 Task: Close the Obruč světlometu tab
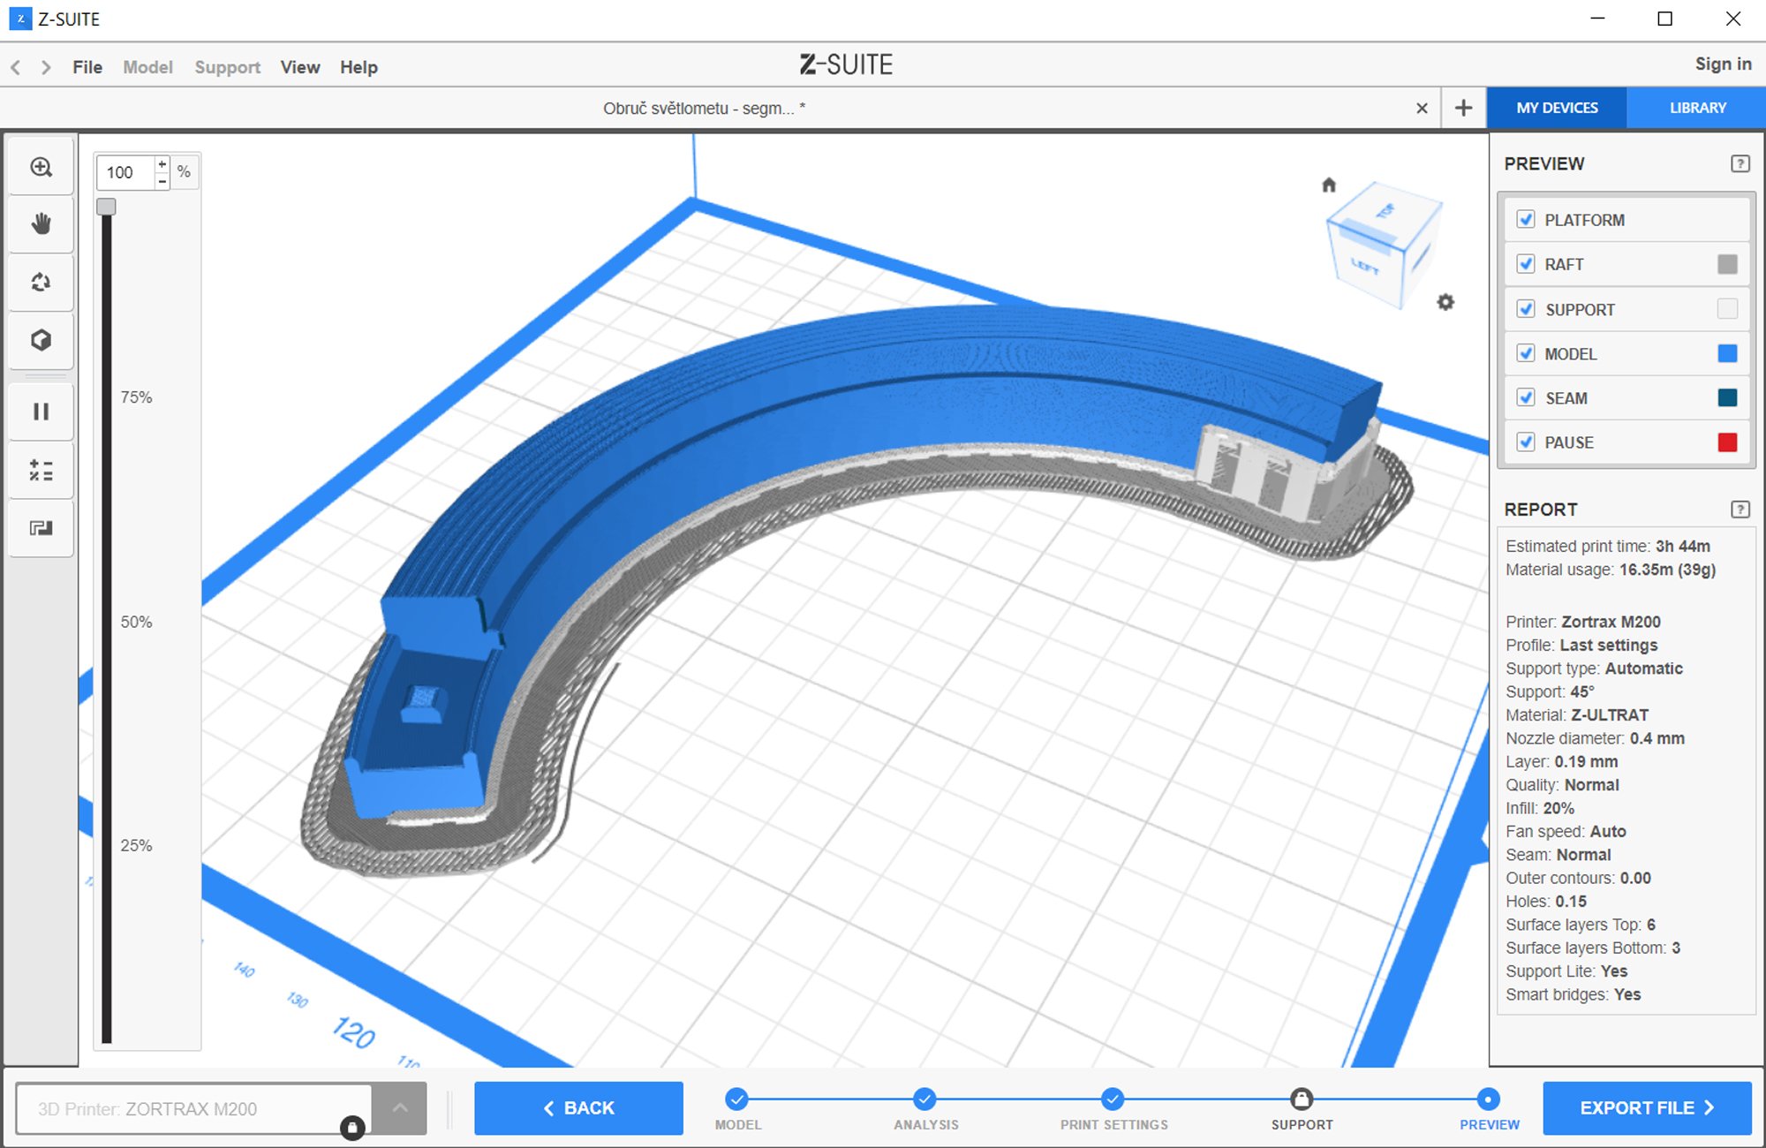pyautogui.click(x=1422, y=108)
